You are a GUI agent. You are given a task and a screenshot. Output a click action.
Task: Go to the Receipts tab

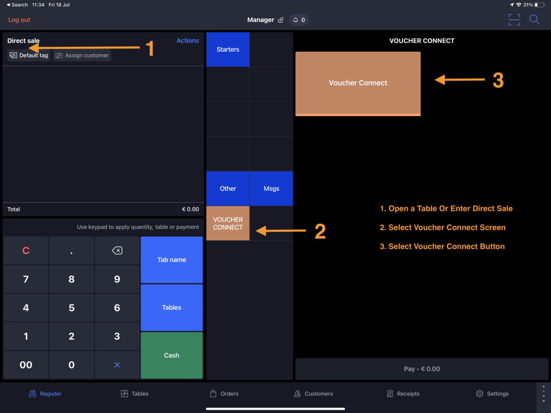[402, 394]
